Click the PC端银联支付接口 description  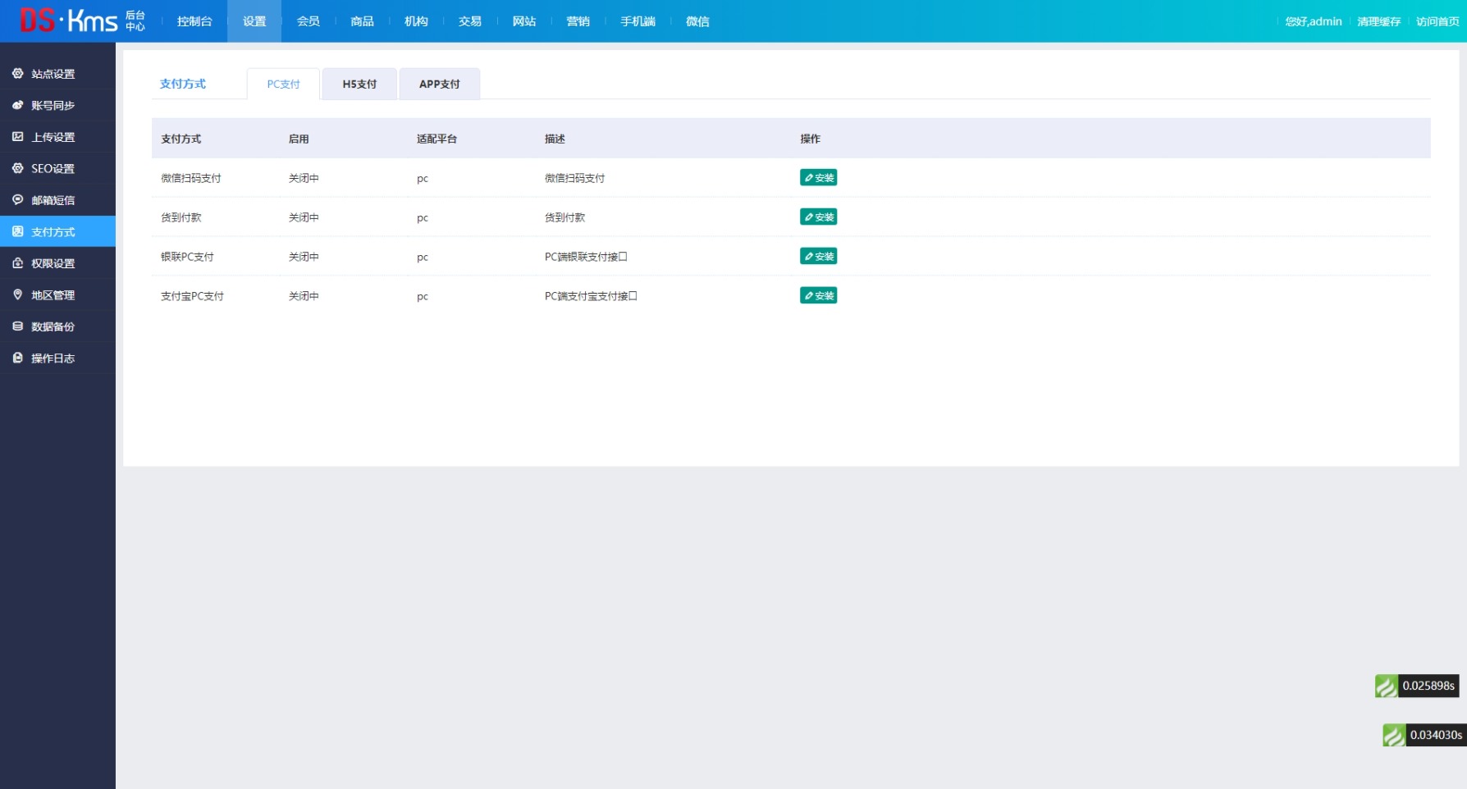coord(586,257)
